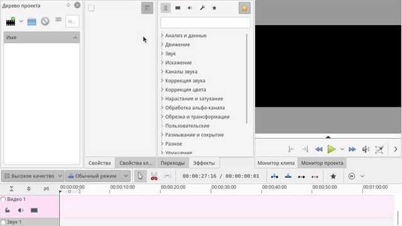Screen dimensions: 402x226
Task: Click the Set zone out icon
Action: click(305, 149)
